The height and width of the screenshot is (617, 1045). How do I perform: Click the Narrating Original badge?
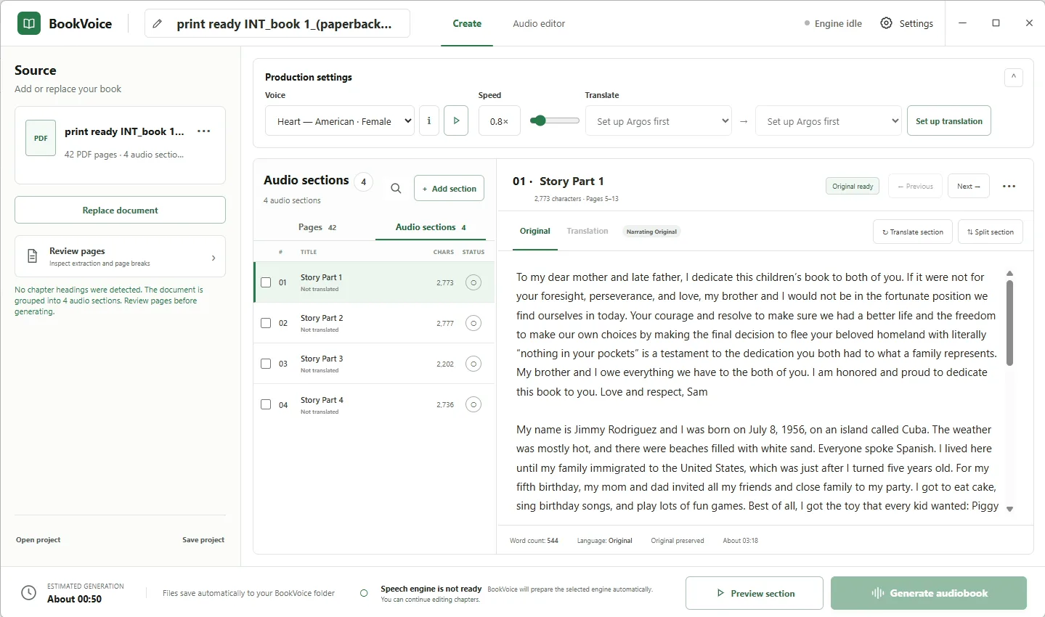[651, 232]
